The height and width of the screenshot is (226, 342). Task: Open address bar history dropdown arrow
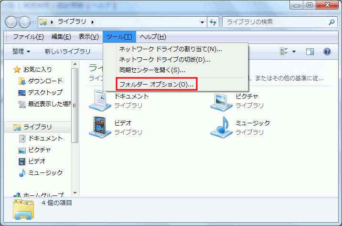pos(203,22)
